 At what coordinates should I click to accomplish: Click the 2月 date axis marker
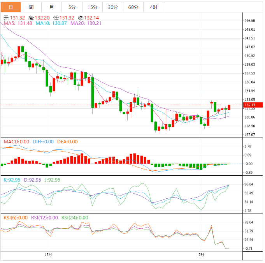pyautogui.click(x=201, y=255)
